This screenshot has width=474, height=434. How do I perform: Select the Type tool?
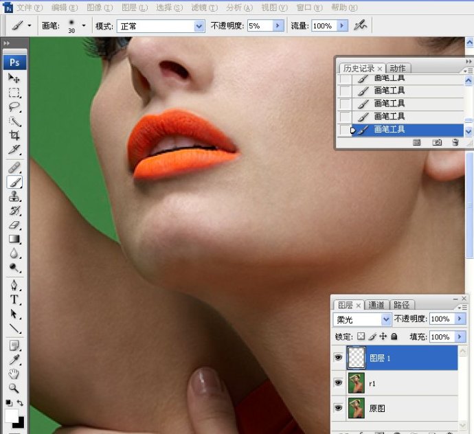pyautogui.click(x=14, y=299)
